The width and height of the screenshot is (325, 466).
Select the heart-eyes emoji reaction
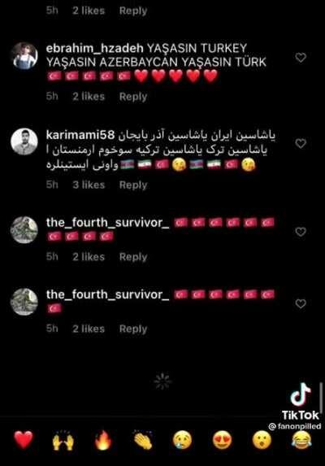tap(222, 441)
